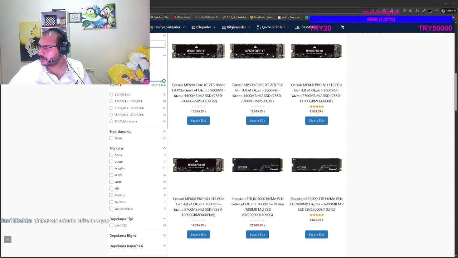Check the Western digital brand filter
458x258 pixels.
(x=111, y=209)
